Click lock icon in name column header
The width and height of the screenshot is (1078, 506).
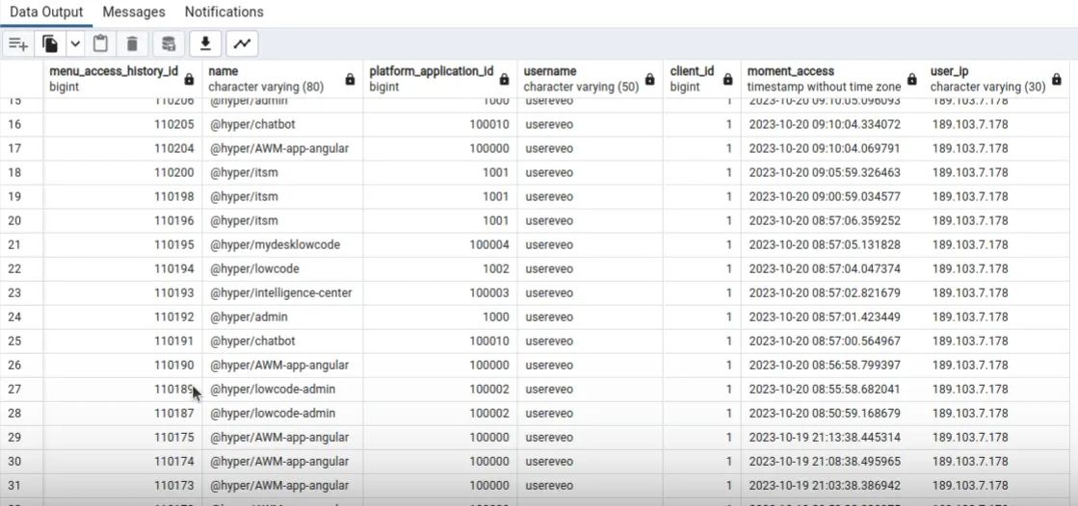pos(350,80)
